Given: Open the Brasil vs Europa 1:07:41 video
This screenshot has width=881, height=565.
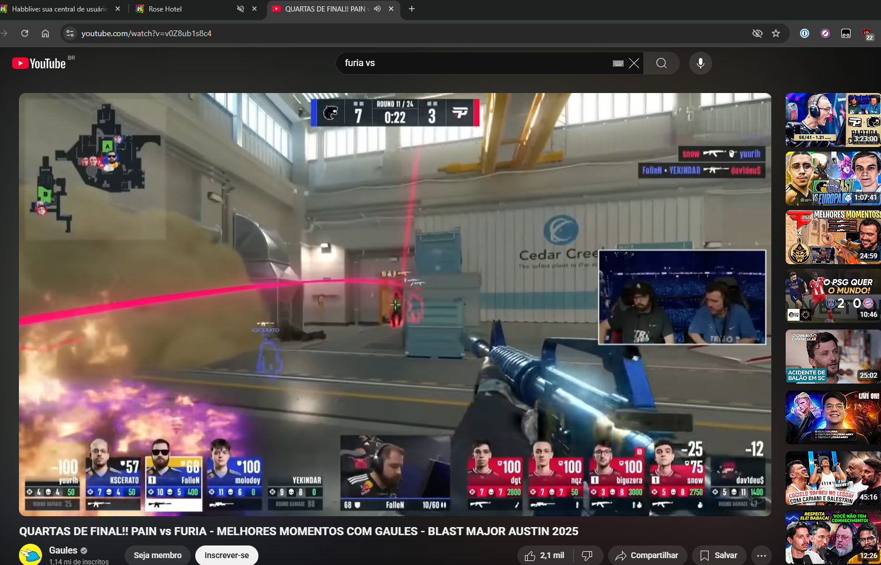Looking at the screenshot, I should pos(833,179).
